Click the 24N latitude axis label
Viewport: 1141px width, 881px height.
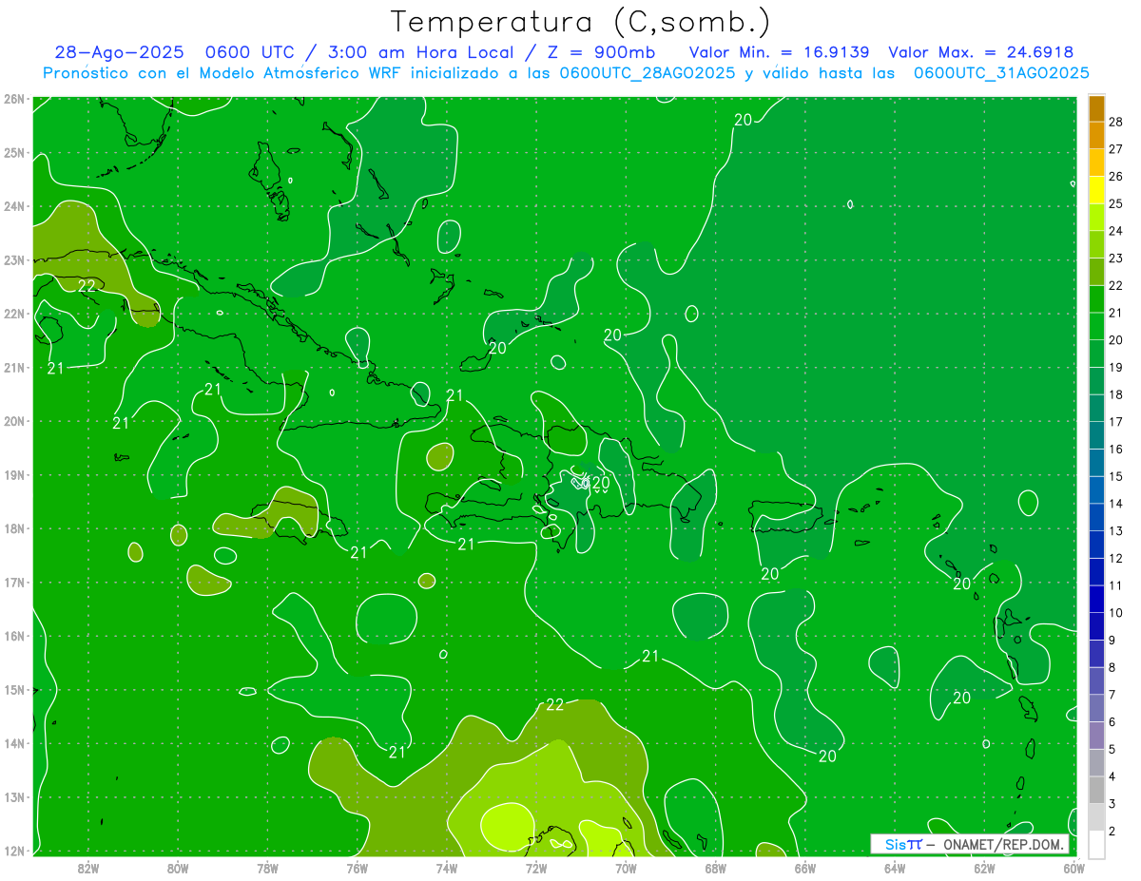14,206
